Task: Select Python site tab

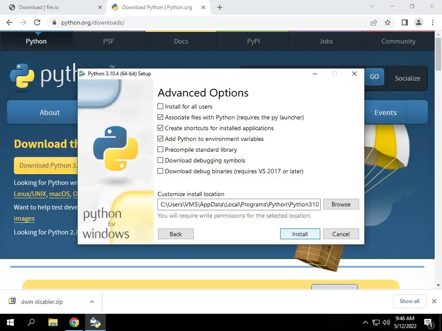Action: (x=36, y=41)
